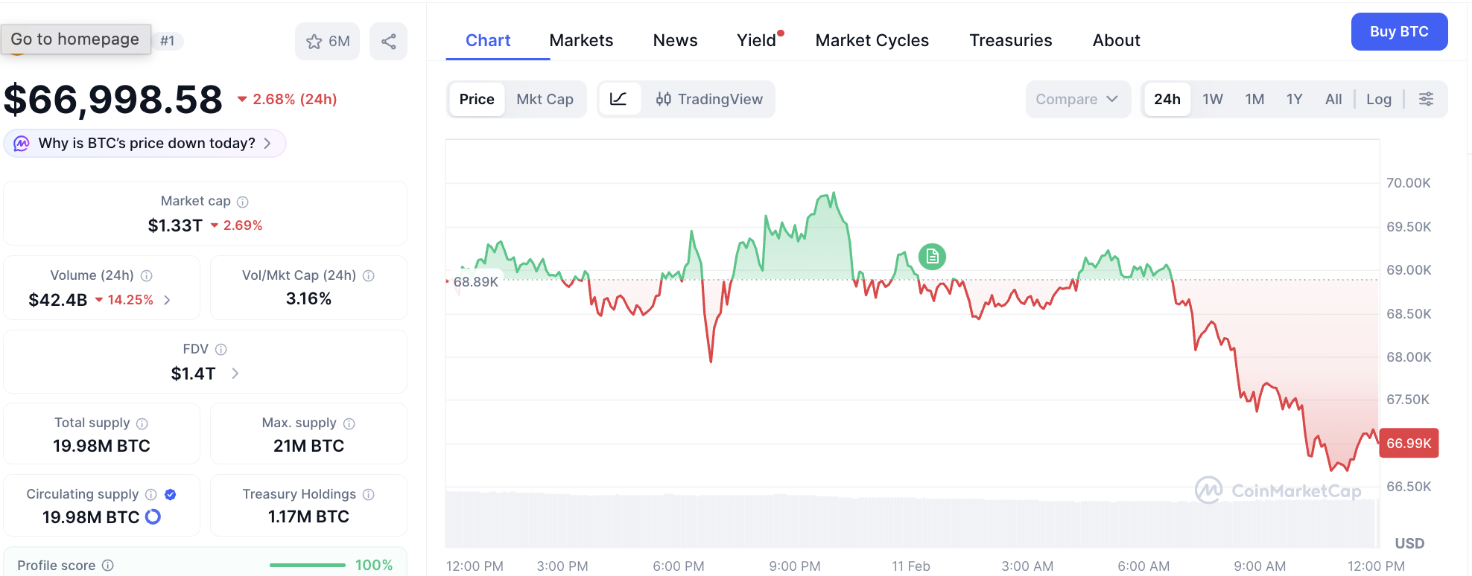Screen dimensions: 1472x576
Task: Click the $42.4B volume value
Action: coord(58,300)
